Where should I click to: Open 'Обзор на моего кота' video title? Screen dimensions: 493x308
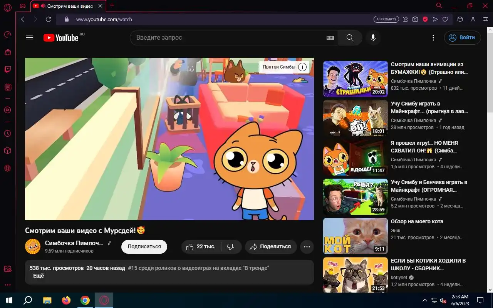click(x=417, y=221)
